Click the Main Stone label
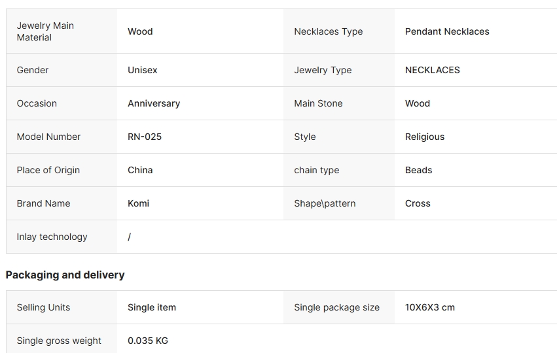557x353 pixels. pyautogui.click(x=318, y=103)
